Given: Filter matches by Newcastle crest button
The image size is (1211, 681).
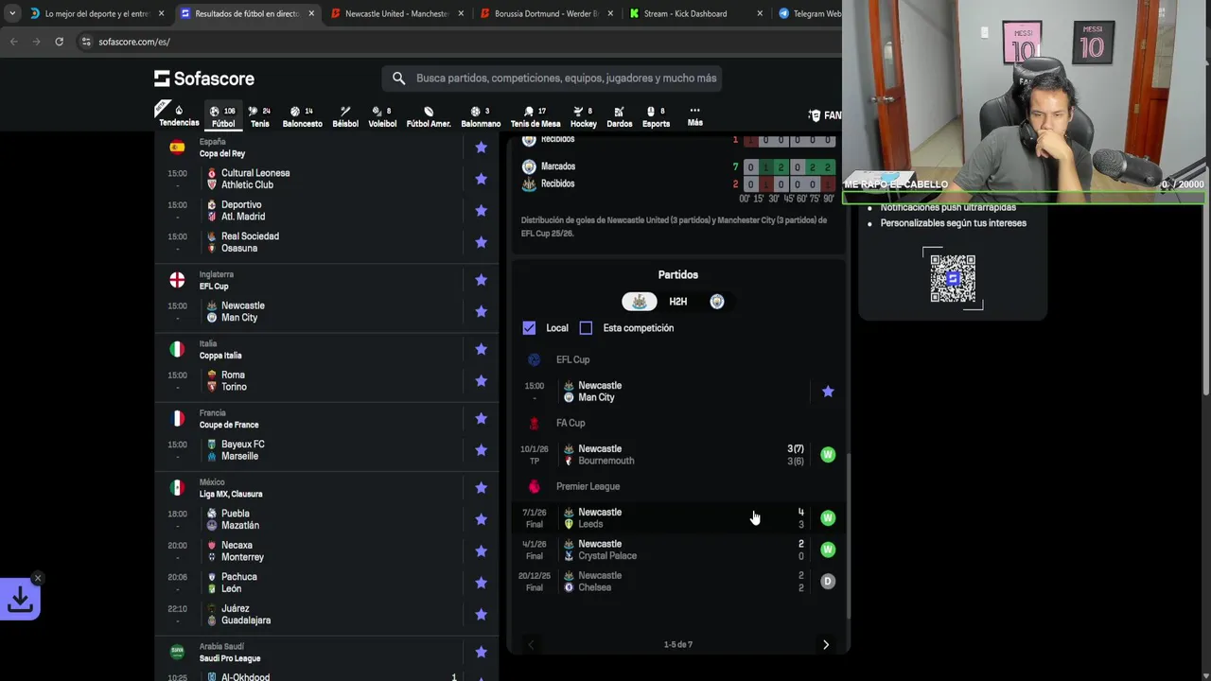Looking at the screenshot, I should 640,301.
